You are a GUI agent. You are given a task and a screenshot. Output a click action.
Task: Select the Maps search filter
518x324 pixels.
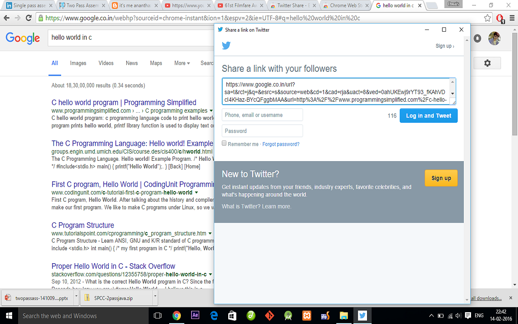(x=156, y=63)
